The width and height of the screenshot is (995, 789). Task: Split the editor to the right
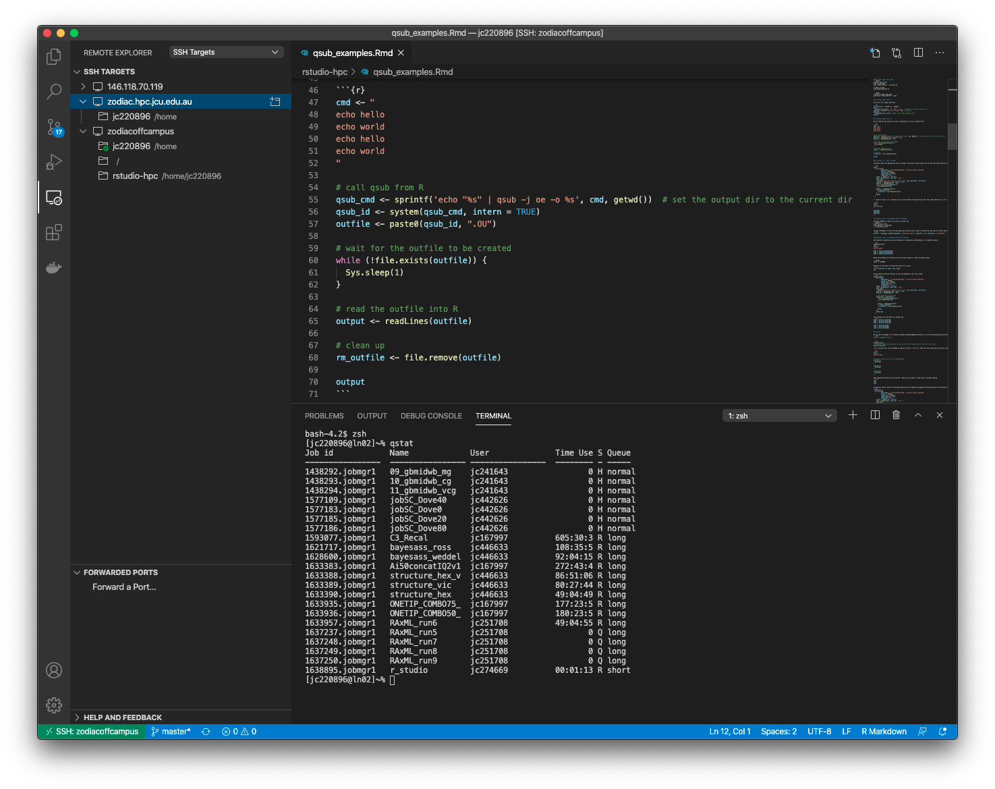918,53
